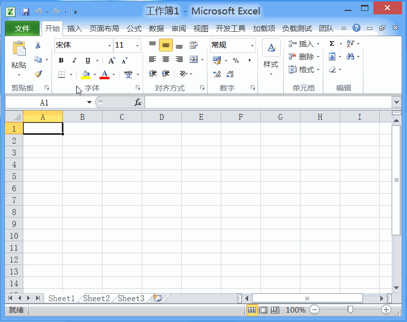Apply cell borders icon
The height and width of the screenshot is (322, 407).
pyautogui.click(x=61, y=74)
